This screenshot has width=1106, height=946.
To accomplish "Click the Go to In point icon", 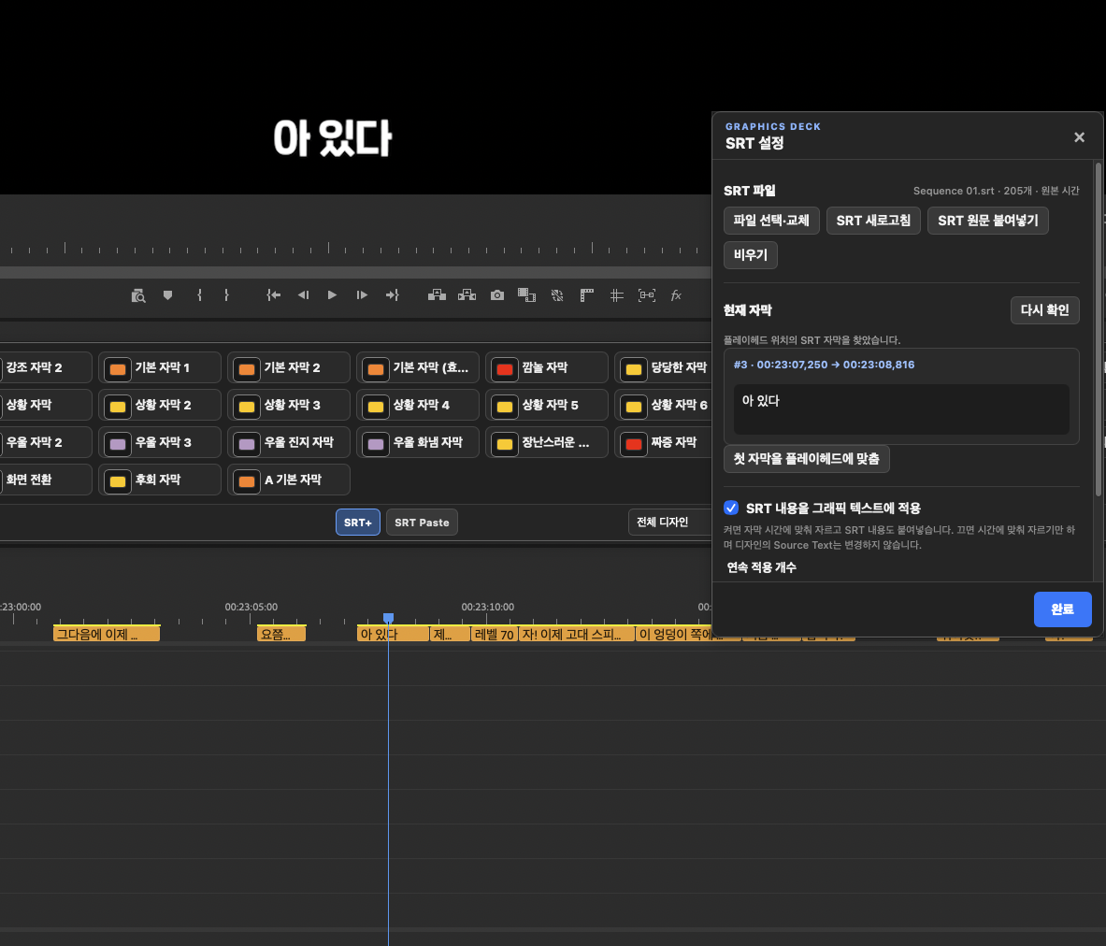I will pyautogui.click(x=274, y=294).
